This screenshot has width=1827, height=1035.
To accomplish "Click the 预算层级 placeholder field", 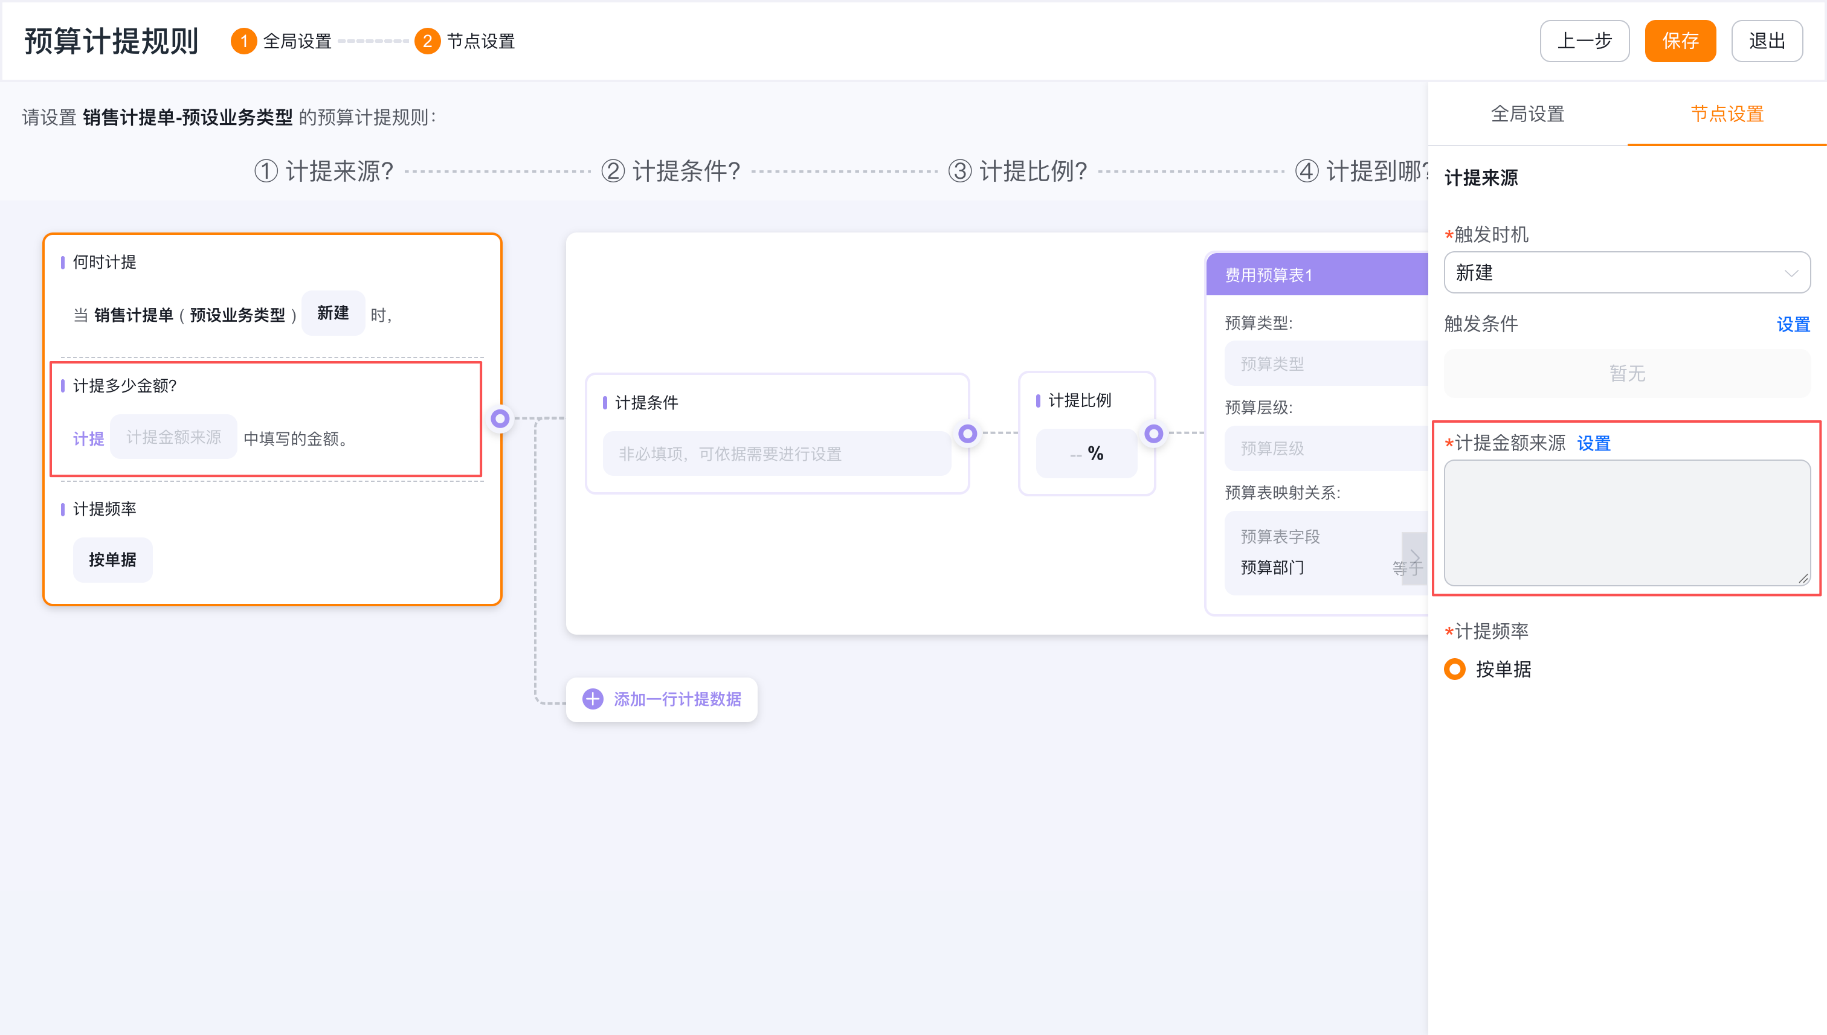I will pyautogui.click(x=1326, y=449).
